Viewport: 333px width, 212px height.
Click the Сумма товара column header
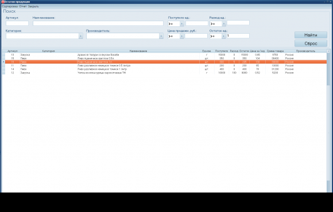[x=275, y=51]
